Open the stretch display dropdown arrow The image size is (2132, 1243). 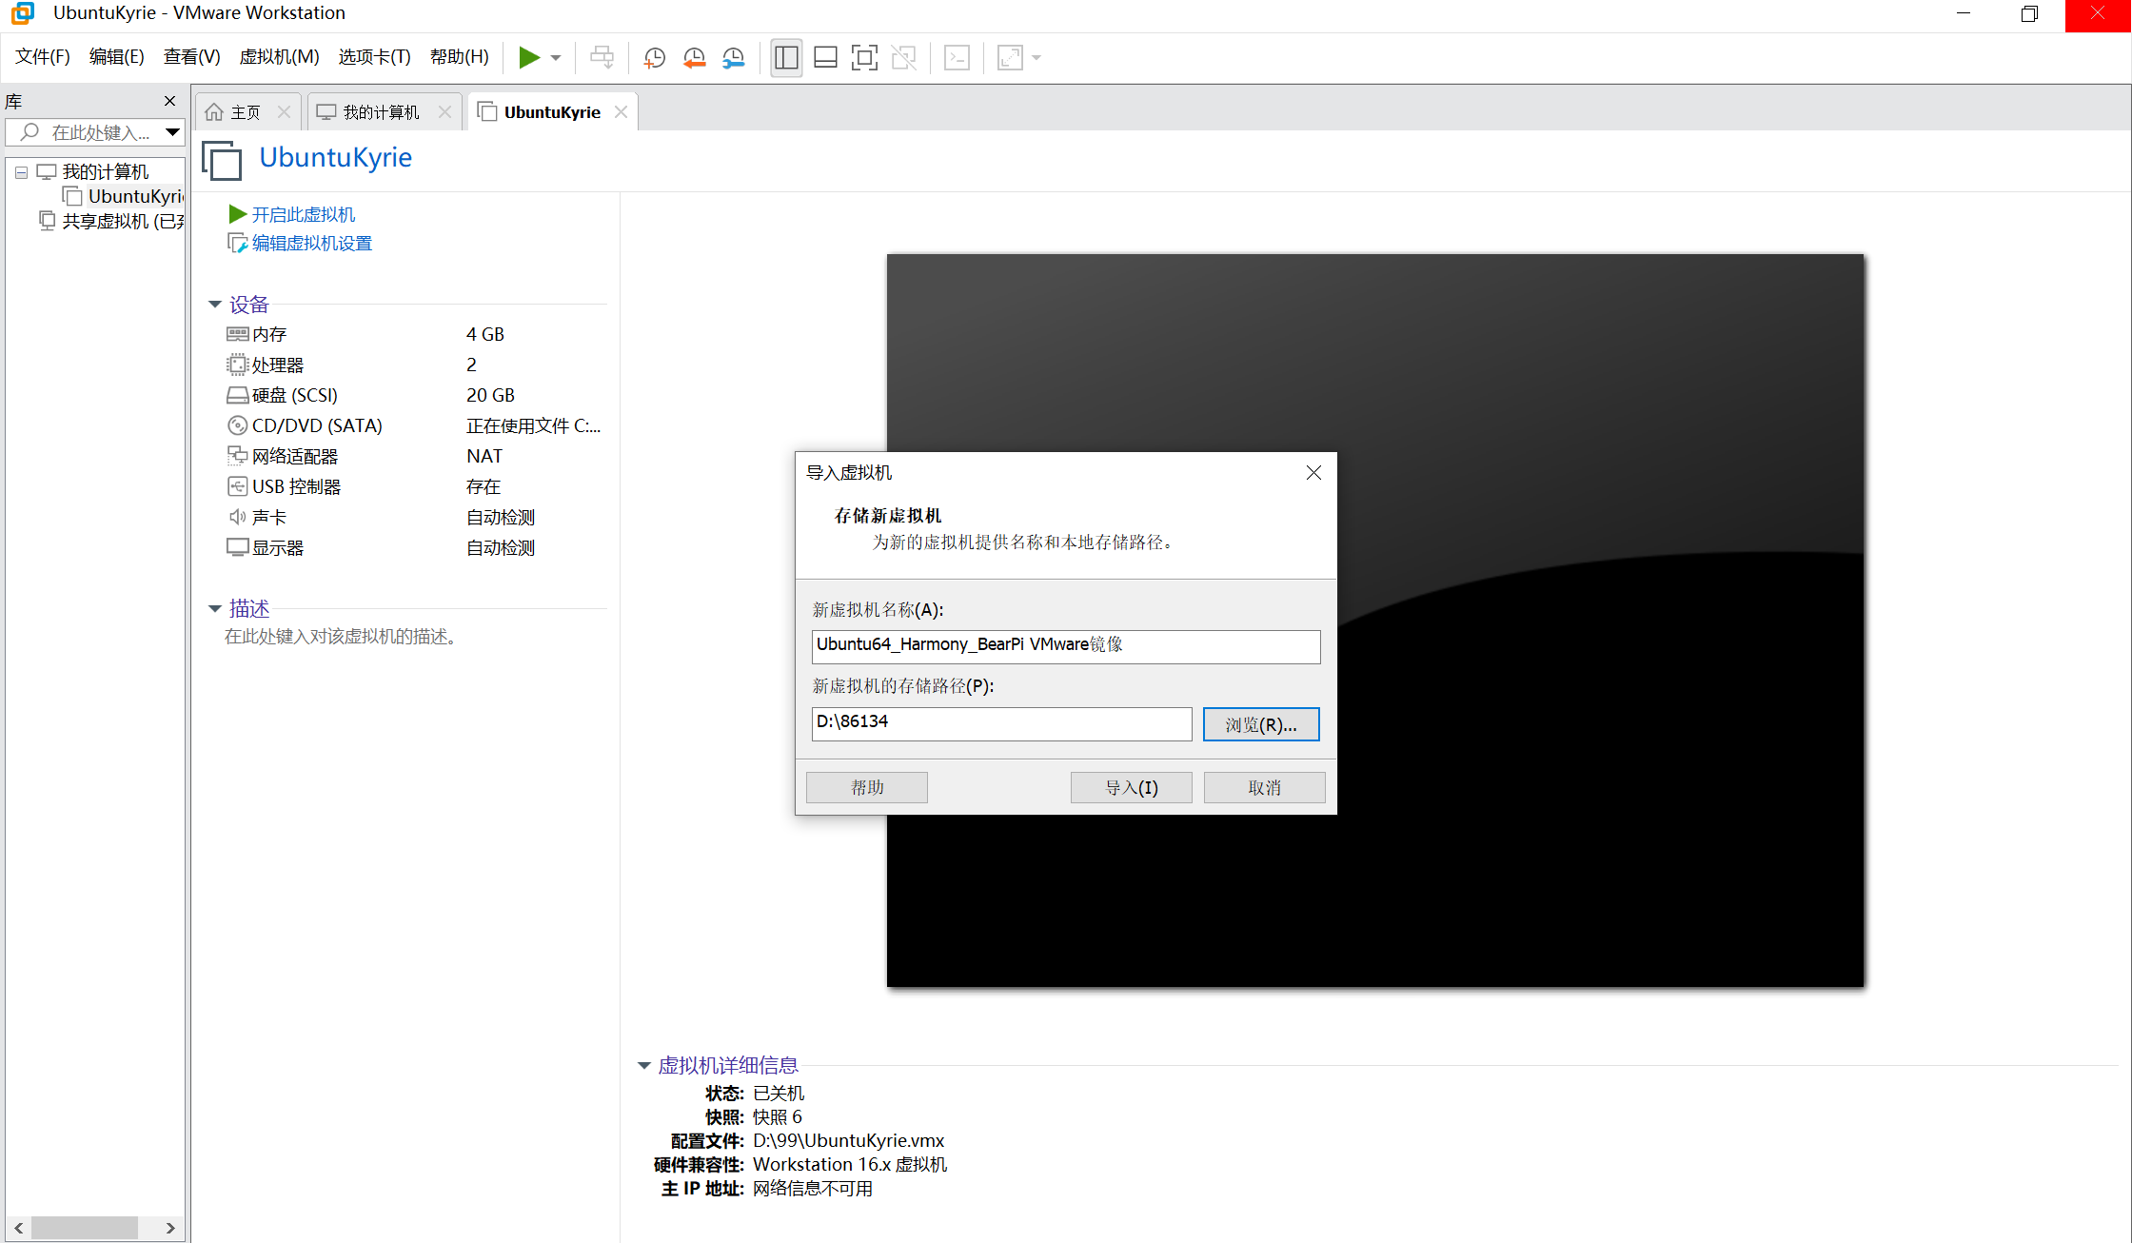1036,58
